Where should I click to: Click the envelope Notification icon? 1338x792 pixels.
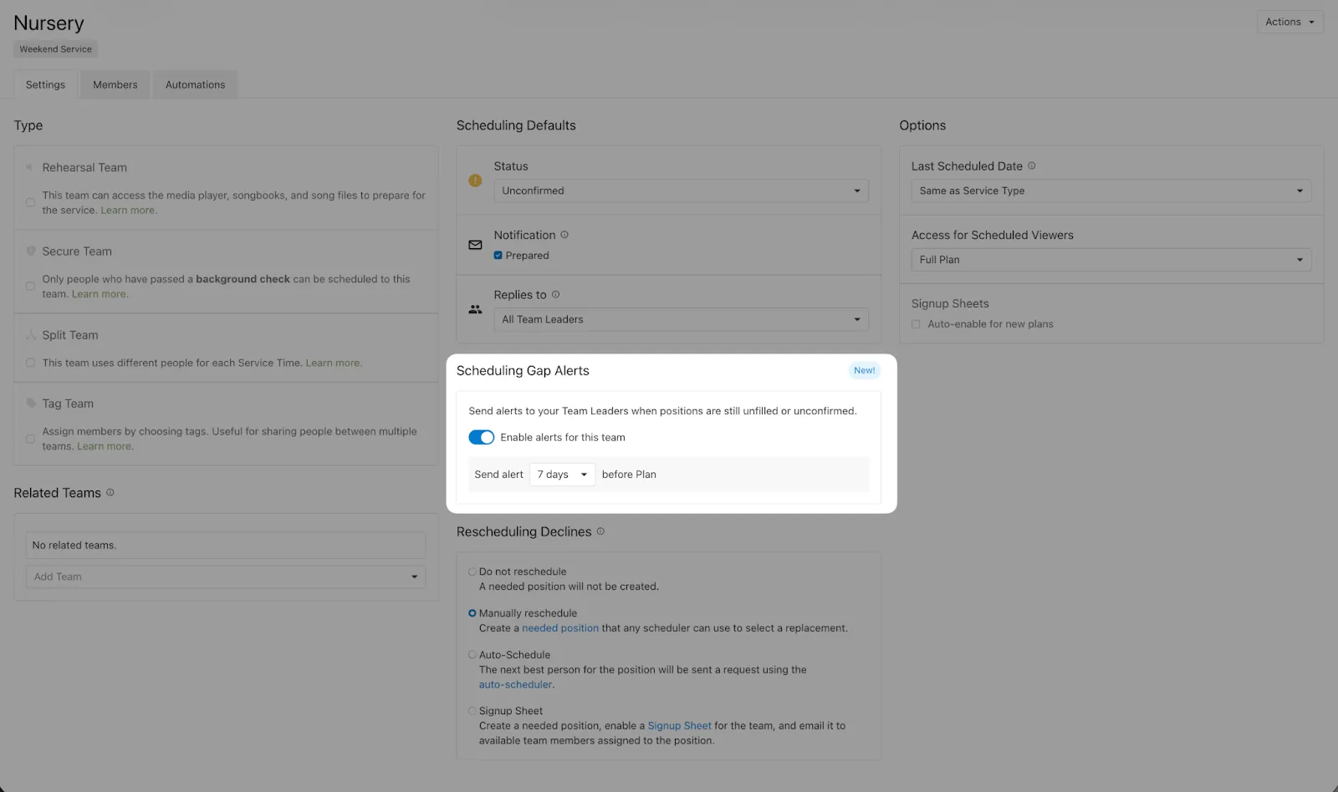coord(475,245)
